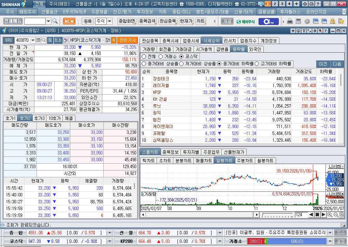Viewport: 348px width, 247px height.
Task: Open the stock code 403870 dropdown arrow
Action: point(33,40)
